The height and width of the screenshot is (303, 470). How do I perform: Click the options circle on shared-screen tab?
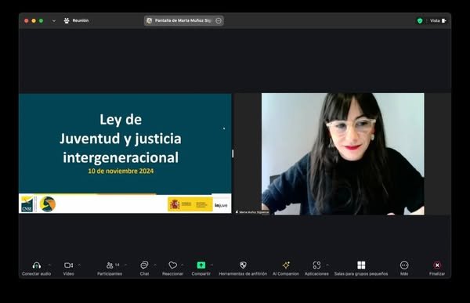click(219, 20)
